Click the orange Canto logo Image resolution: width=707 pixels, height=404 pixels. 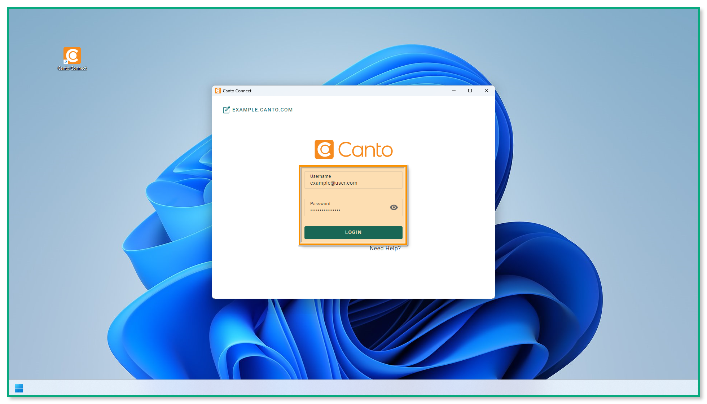tap(353, 149)
